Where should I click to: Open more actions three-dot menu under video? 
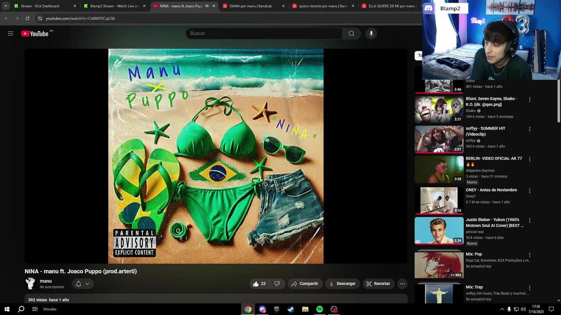pos(402,283)
